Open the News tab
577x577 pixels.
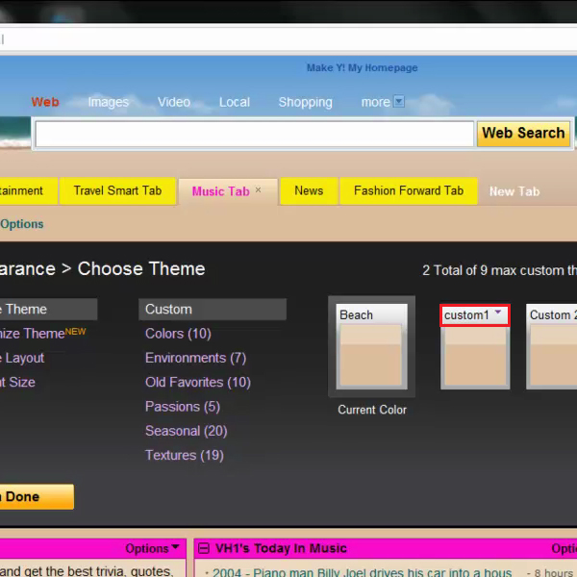point(309,190)
